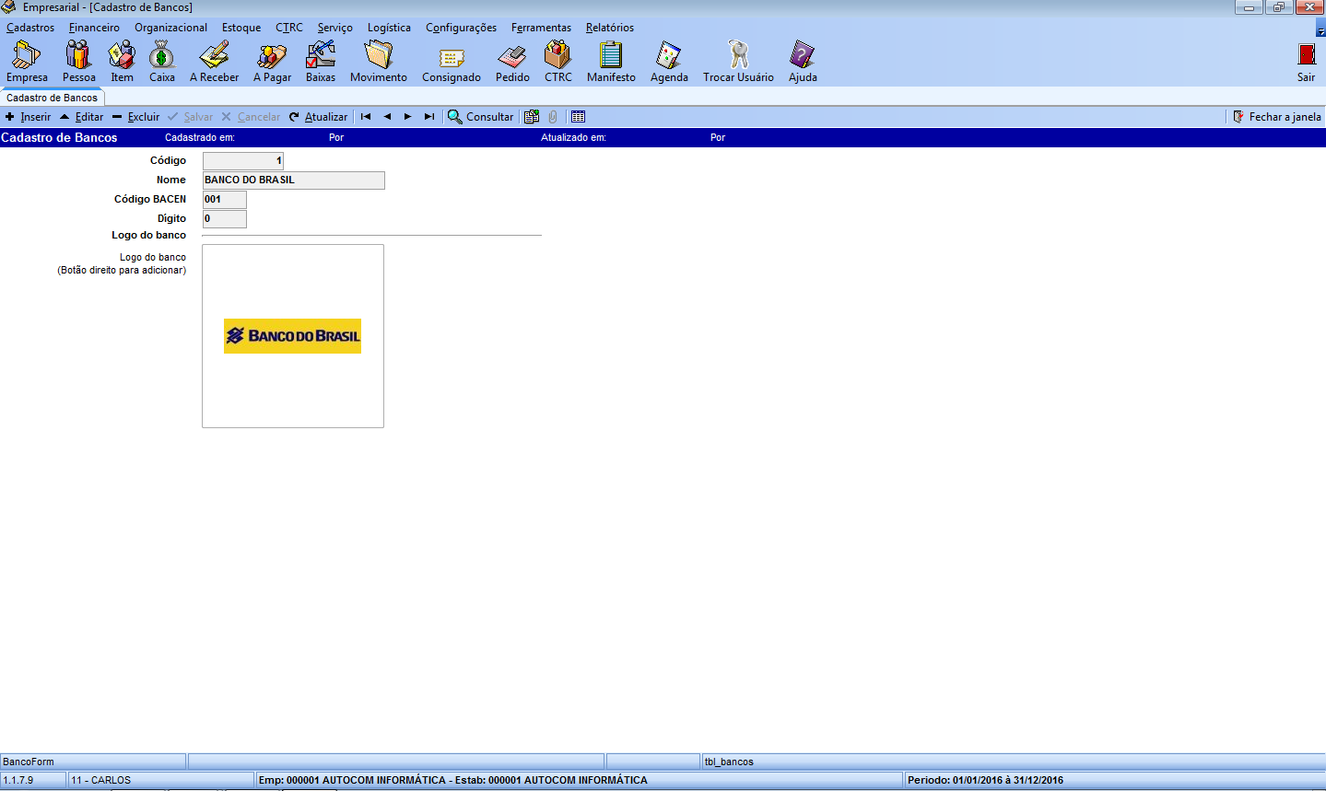Click the Sair exit door icon
Screen dimensions: 1326x791
1306,57
